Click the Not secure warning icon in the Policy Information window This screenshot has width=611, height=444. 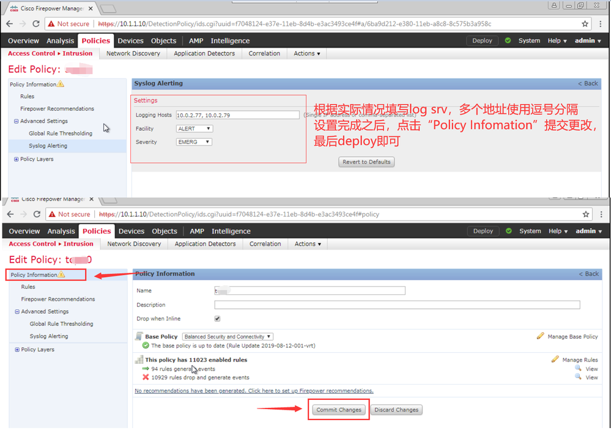point(52,214)
